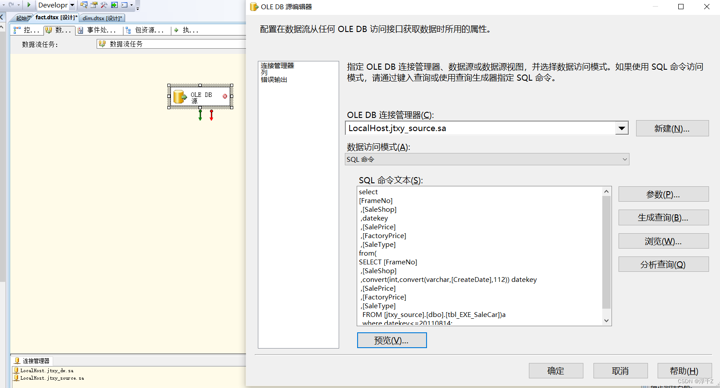Maximize the OLE DB 源编辑器 window
This screenshot has height=388, width=720.
click(681, 7)
